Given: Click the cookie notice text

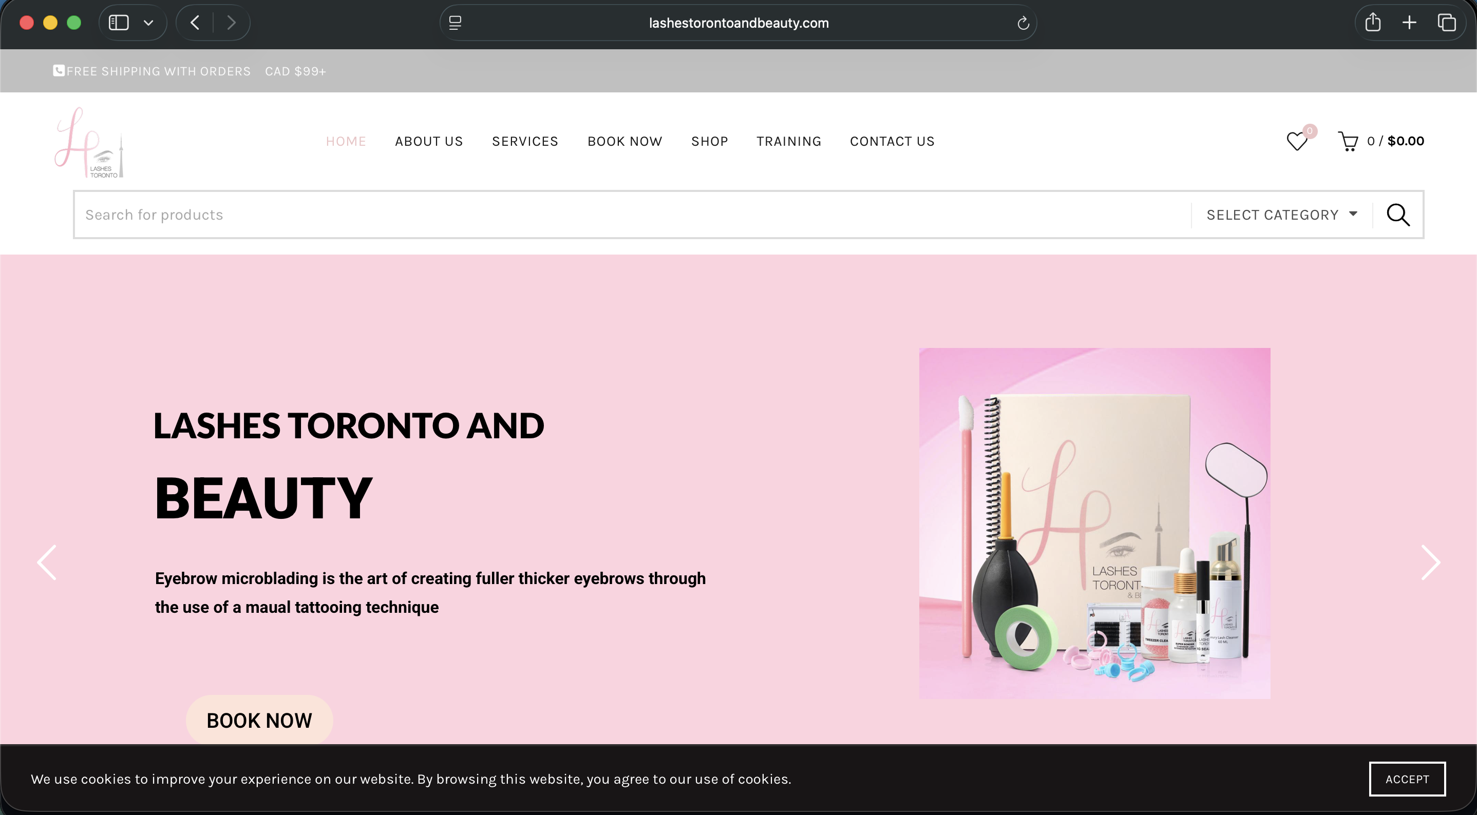Looking at the screenshot, I should click(x=411, y=779).
